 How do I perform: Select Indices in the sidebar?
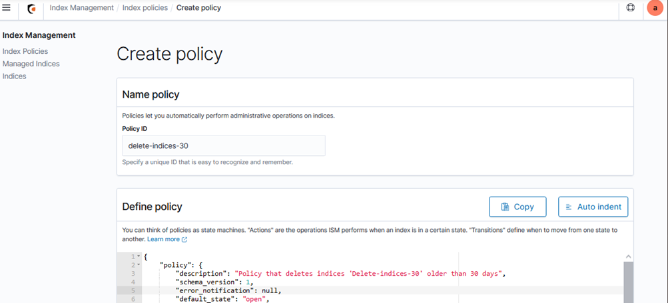click(x=15, y=76)
